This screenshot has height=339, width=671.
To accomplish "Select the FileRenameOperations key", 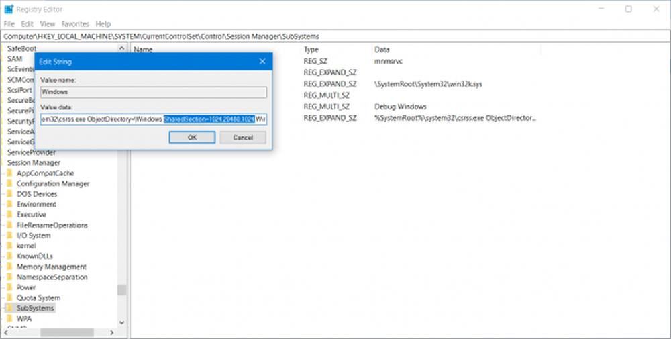I will pos(52,225).
